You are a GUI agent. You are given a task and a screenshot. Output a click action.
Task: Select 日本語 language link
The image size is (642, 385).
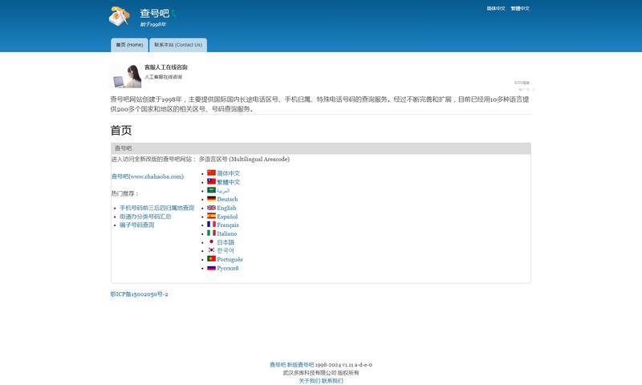click(226, 242)
